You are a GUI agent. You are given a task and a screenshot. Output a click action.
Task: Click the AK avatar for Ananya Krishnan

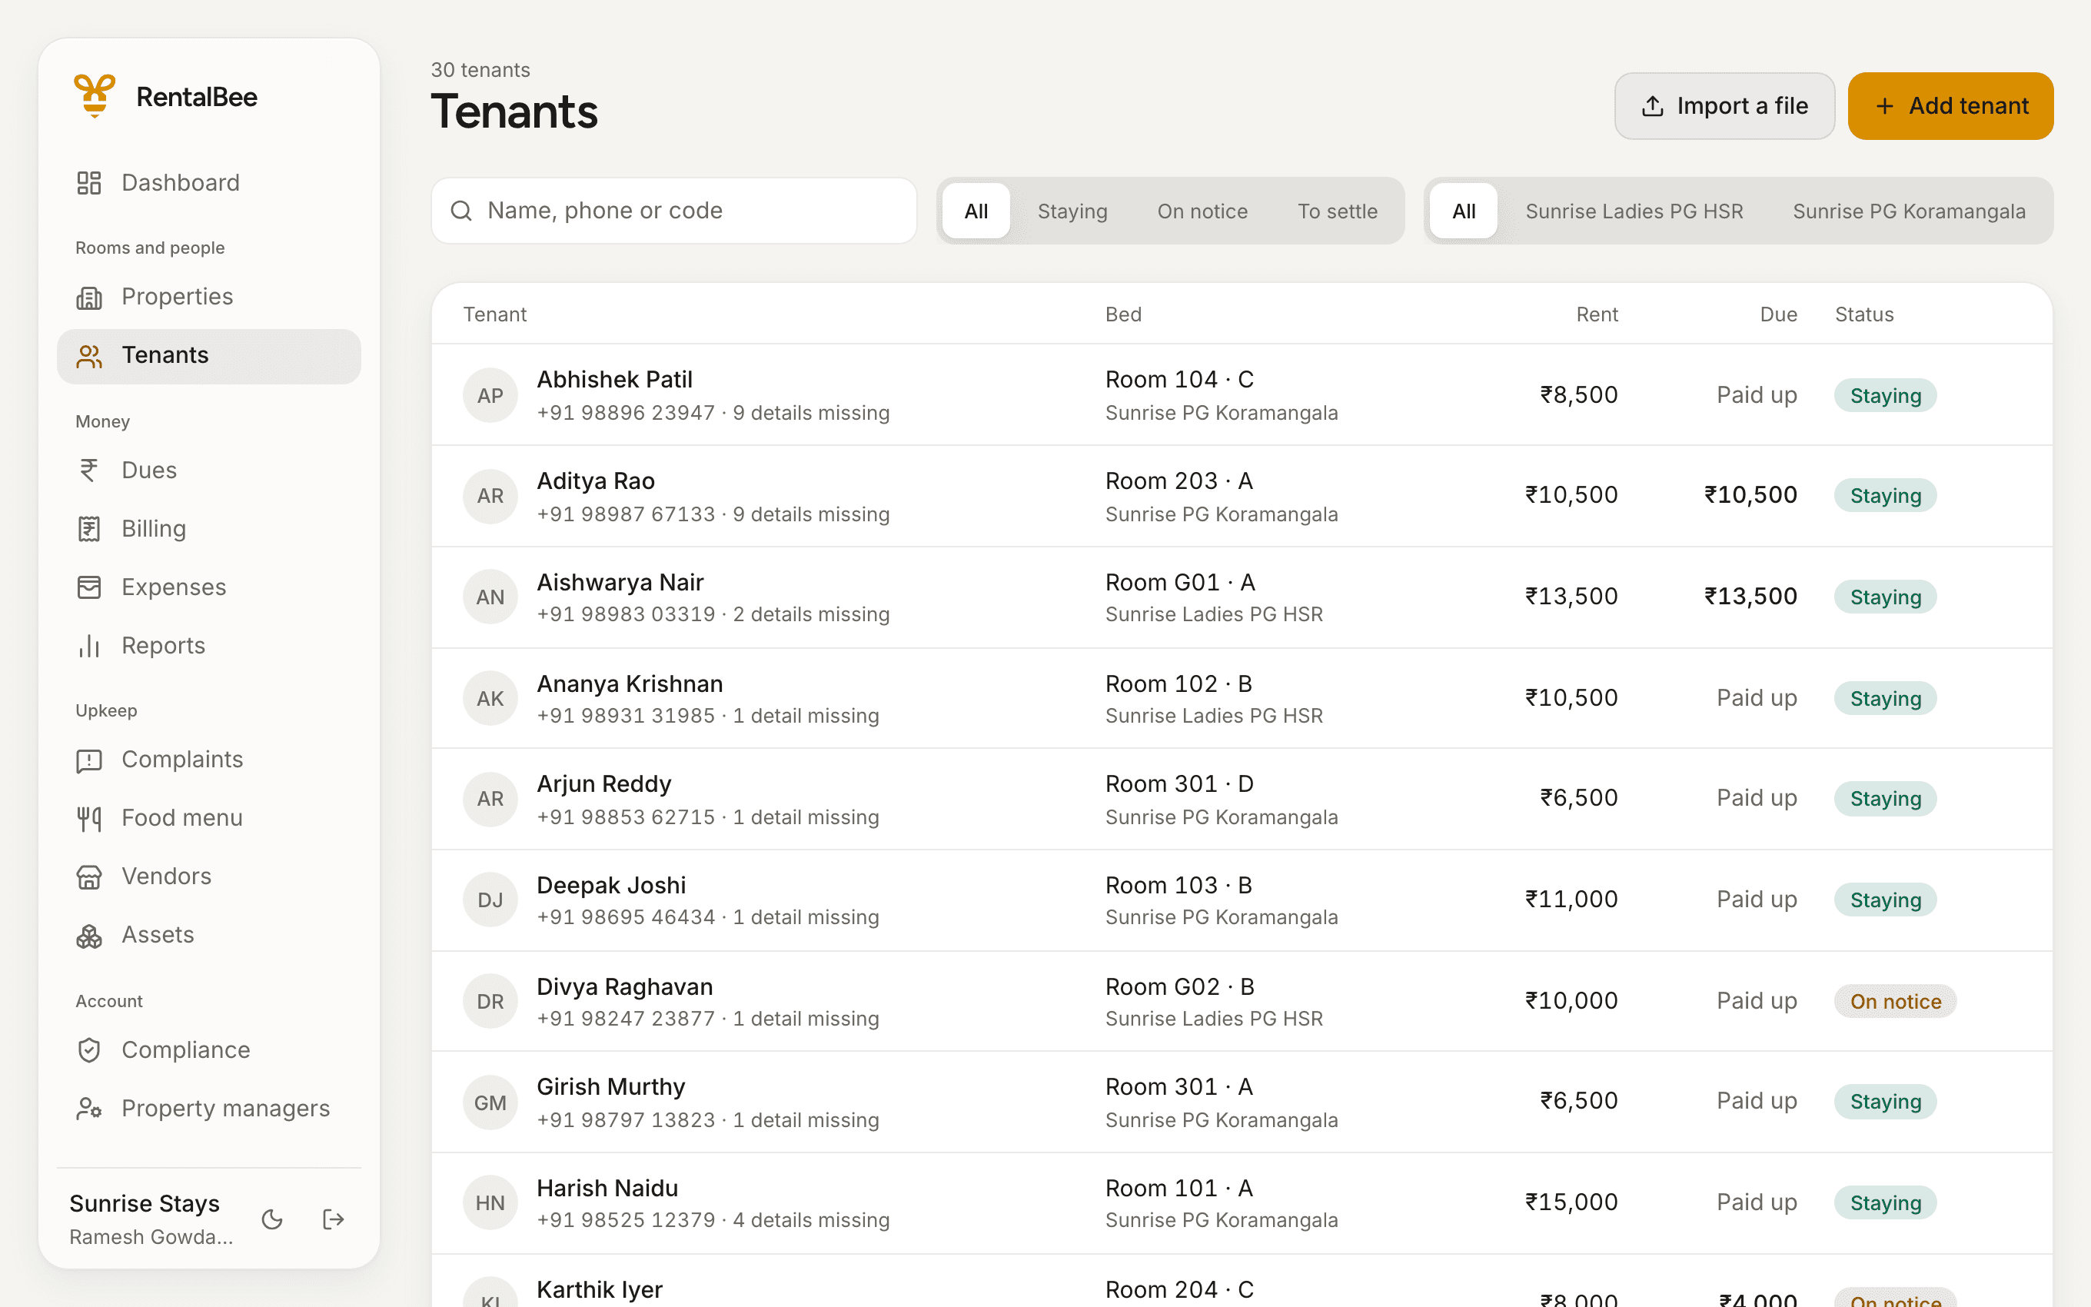click(490, 698)
